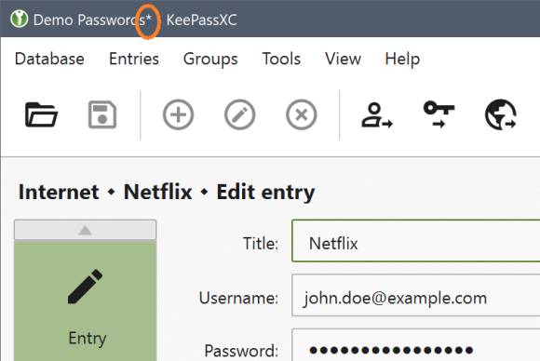Screen dimensions: 540x361
Task: Open the View menu
Action: pyautogui.click(x=343, y=59)
